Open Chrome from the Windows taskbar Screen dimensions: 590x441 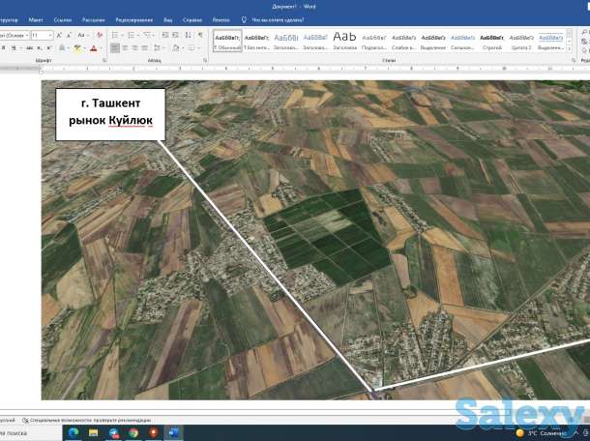click(x=133, y=433)
